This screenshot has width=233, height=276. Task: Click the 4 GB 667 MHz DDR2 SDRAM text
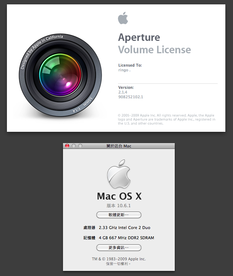126,238
